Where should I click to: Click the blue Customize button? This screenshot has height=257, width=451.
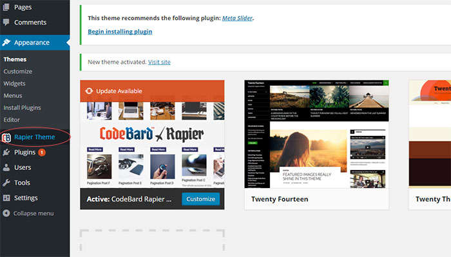[x=201, y=199]
